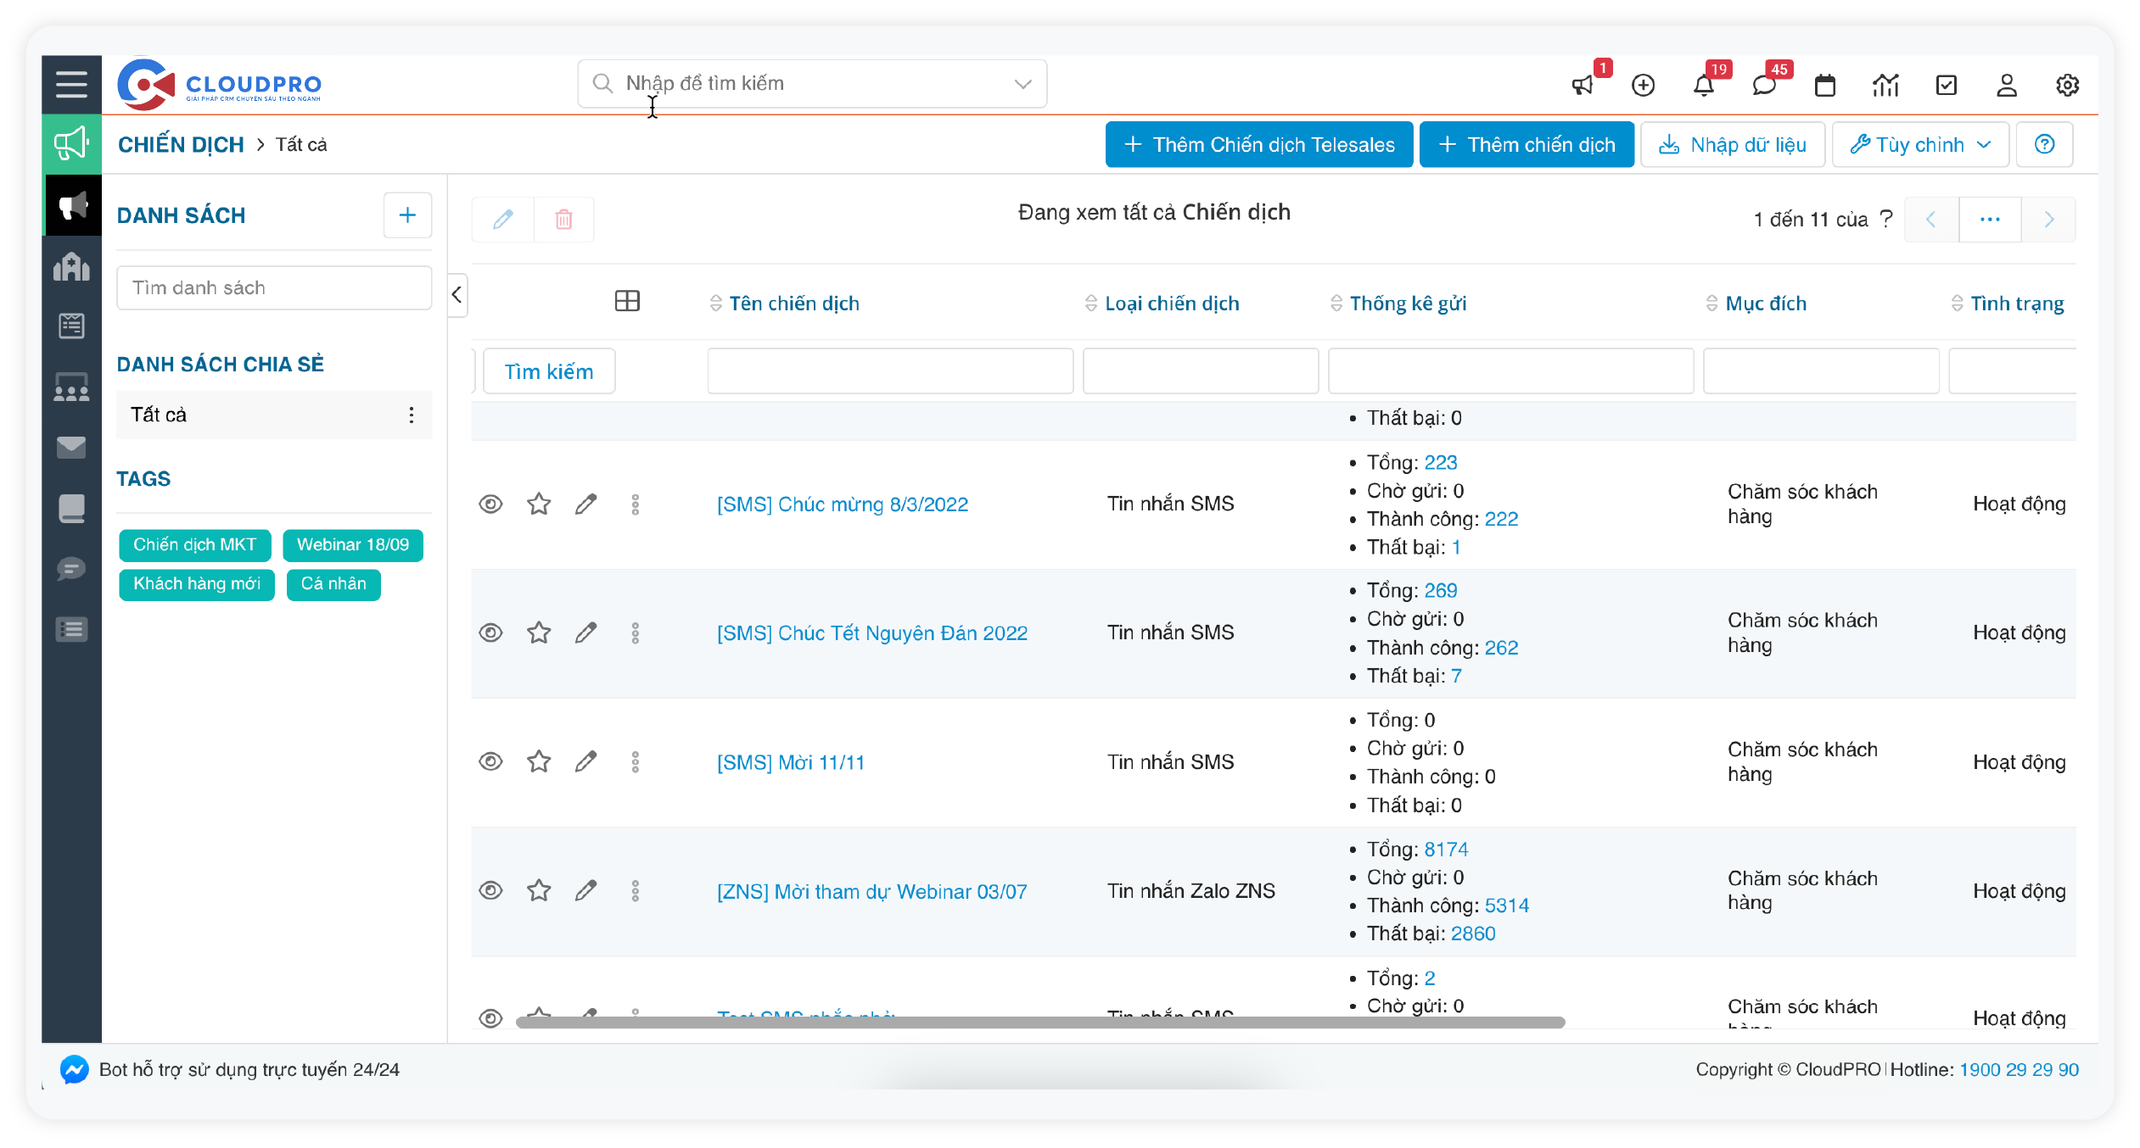The width and height of the screenshot is (2140, 1148).
Task: Open the chat messages icon
Action: coord(1763,85)
